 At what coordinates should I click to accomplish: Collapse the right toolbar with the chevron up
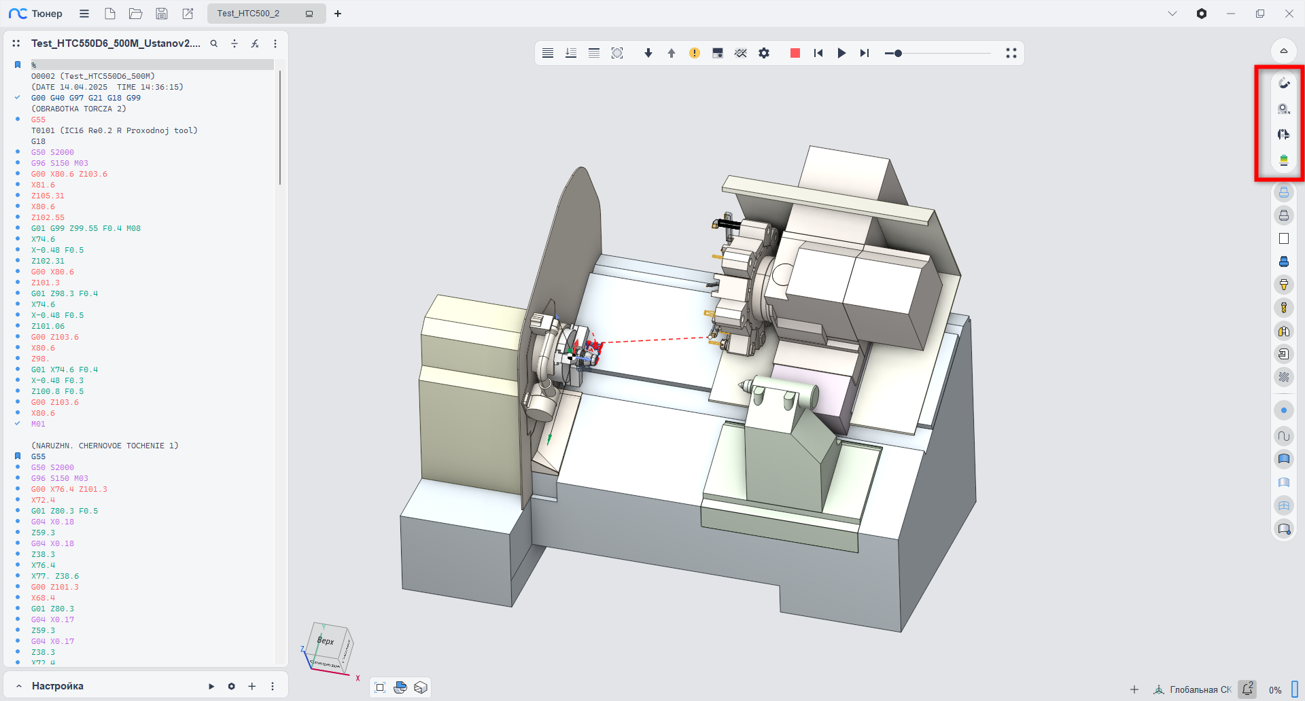click(x=1283, y=51)
